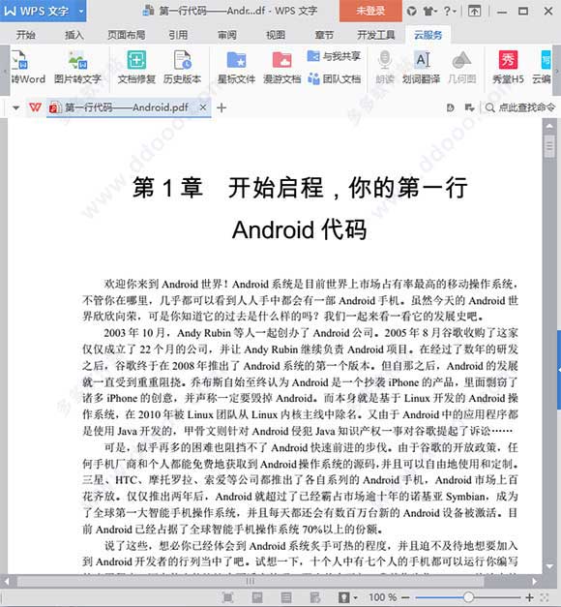Open the 审阅 tab
The image size is (561, 607).
(x=227, y=35)
